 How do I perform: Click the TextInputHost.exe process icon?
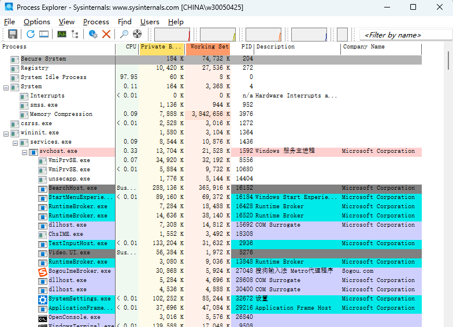coord(43,245)
